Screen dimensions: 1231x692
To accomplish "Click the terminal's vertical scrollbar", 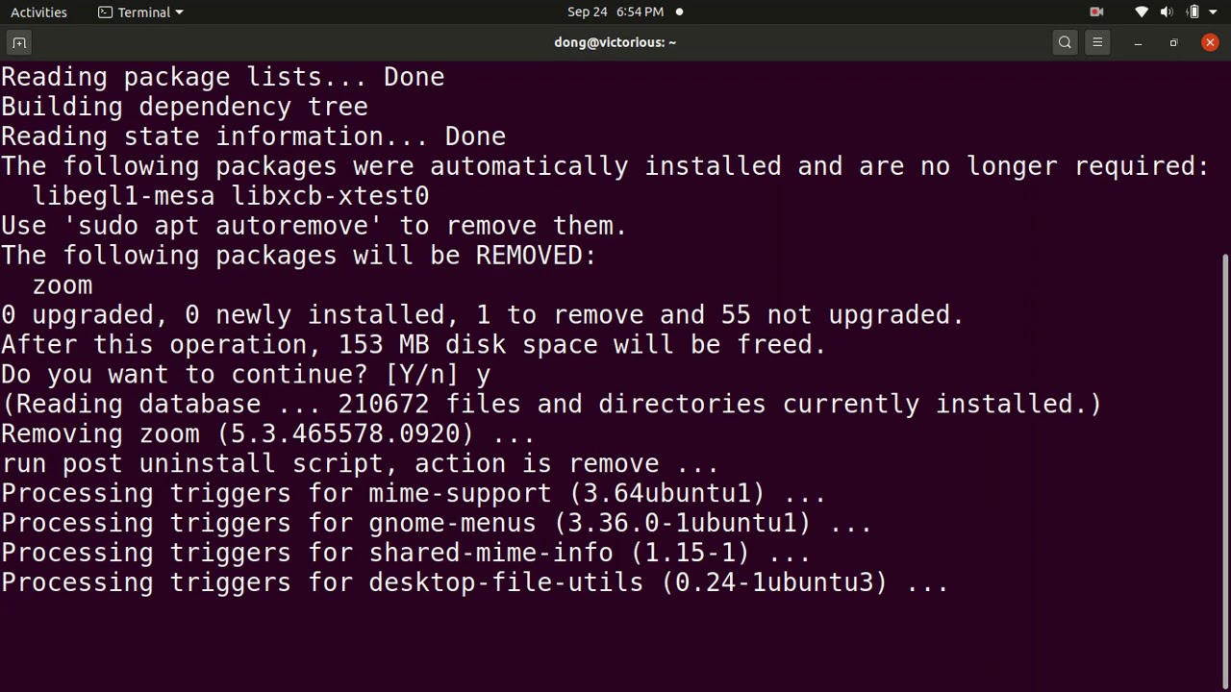I will point(1224,461).
